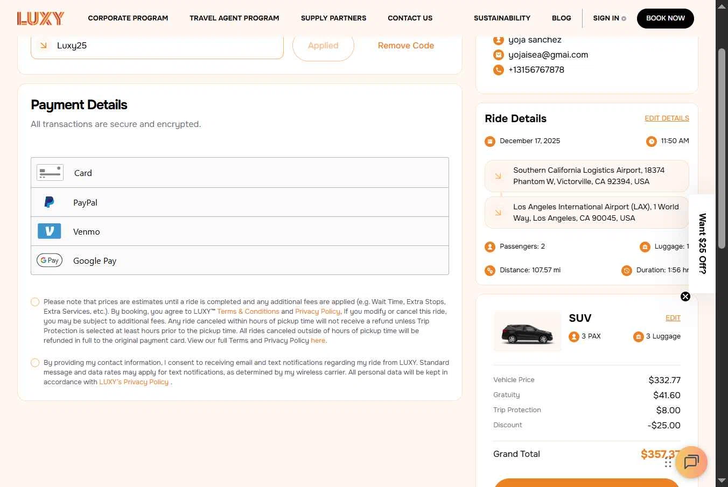
Task: Click Sign In
Action: tap(606, 18)
